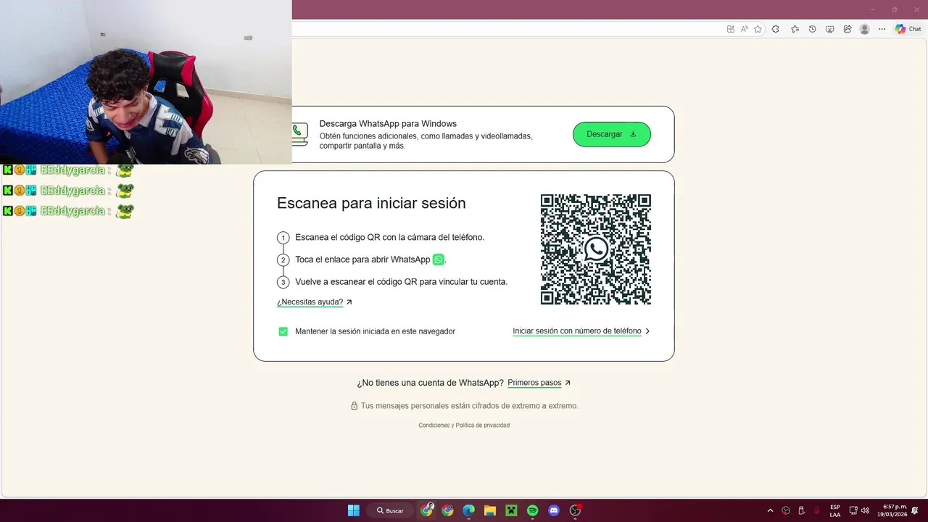Screen dimensions: 928x522
Task: Follow the 'Primeros pasos' link
Action: [x=534, y=383]
